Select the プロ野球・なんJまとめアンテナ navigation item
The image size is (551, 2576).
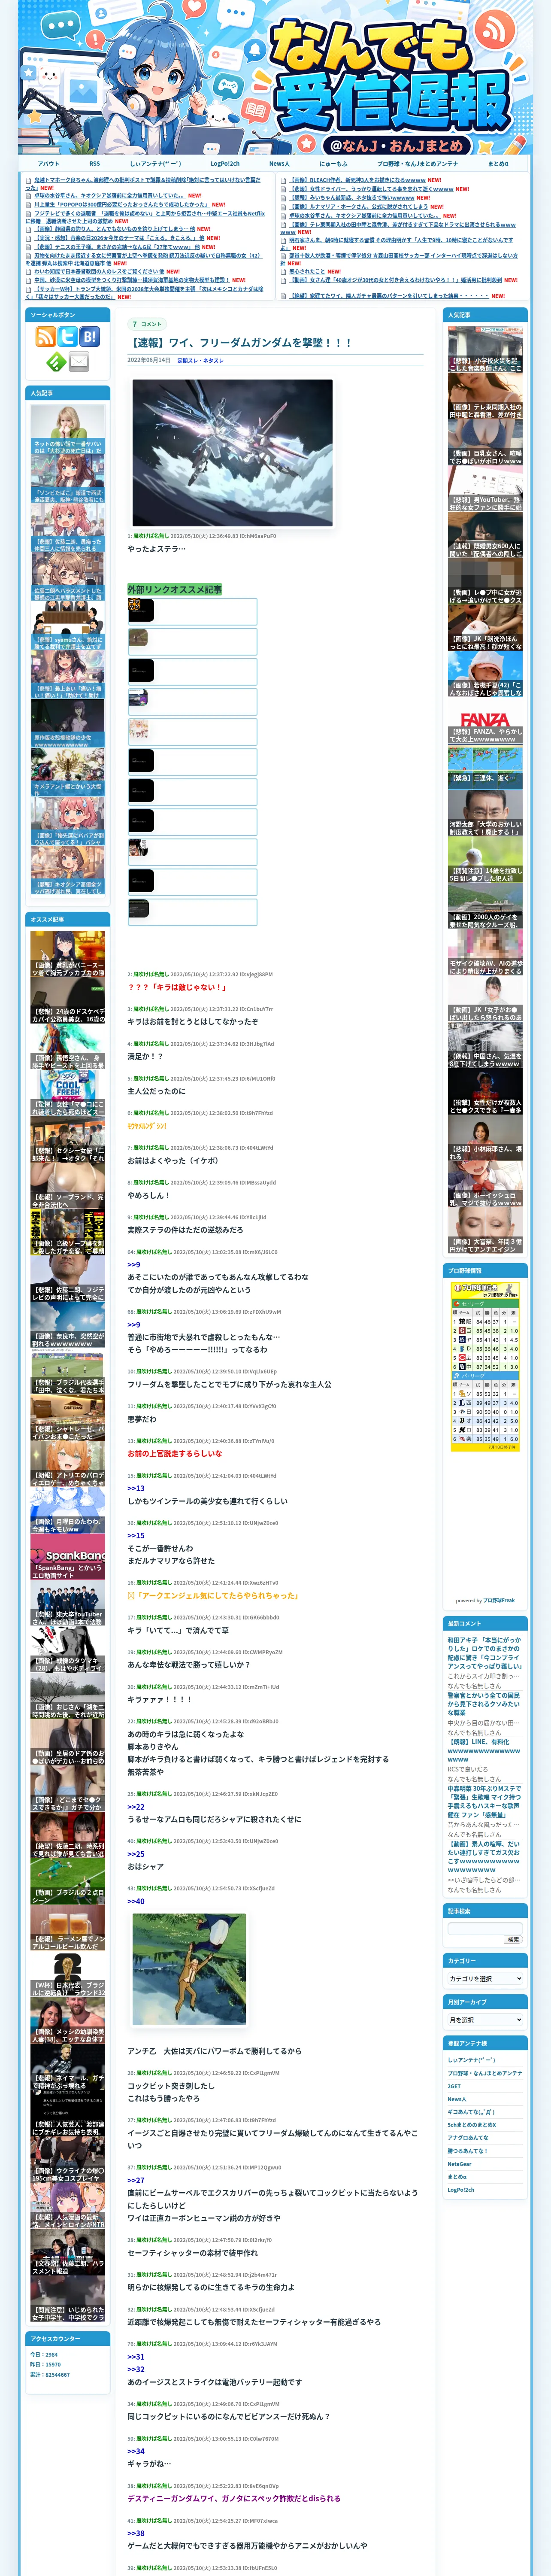pyautogui.click(x=418, y=163)
